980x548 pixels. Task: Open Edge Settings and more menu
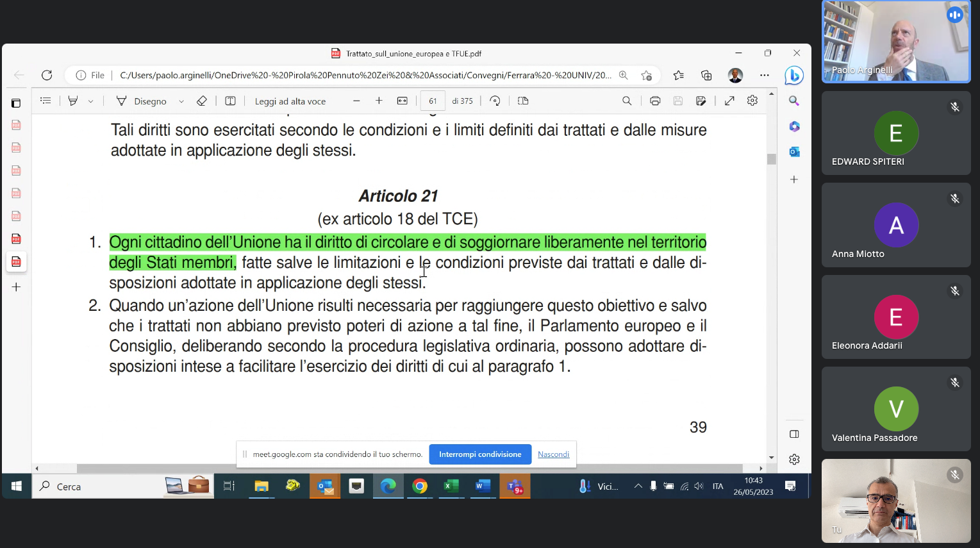[x=764, y=75]
